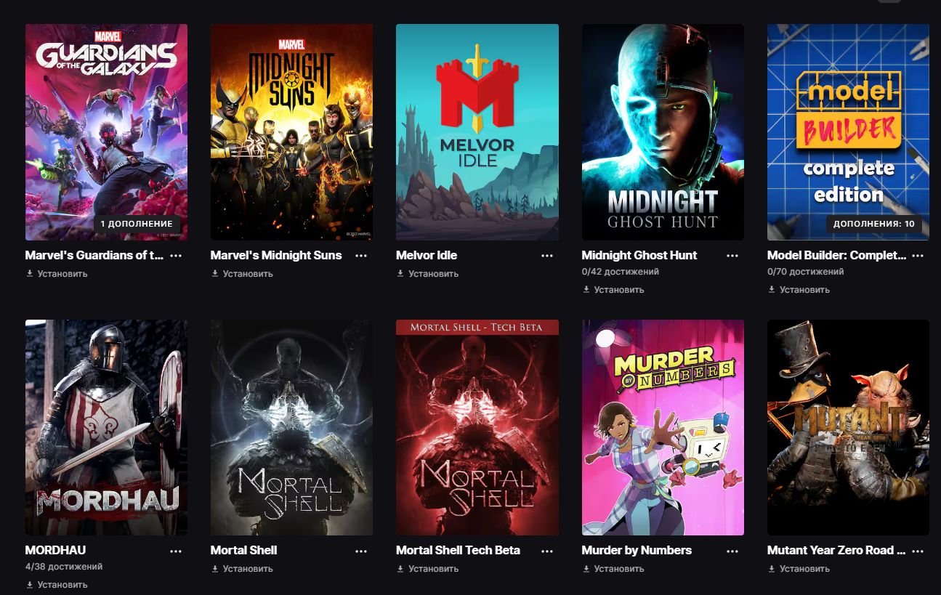Click the '1 дополнение' badge on Guardians cover
Image resolution: width=941 pixels, height=595 pixels.
coord(137,224)
